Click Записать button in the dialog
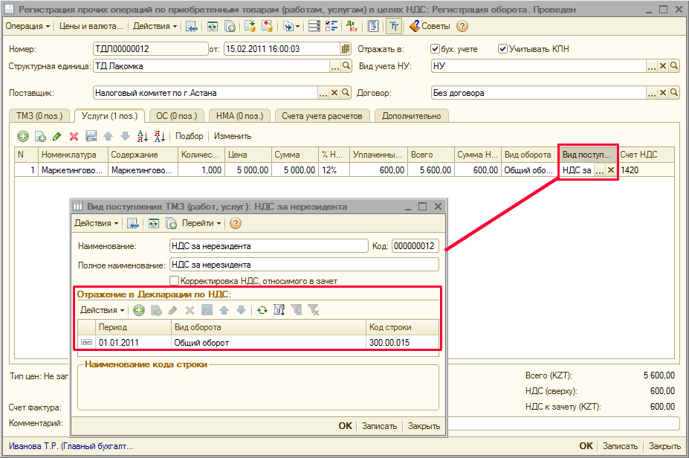689x458 pixels. [x=380, y=426]
